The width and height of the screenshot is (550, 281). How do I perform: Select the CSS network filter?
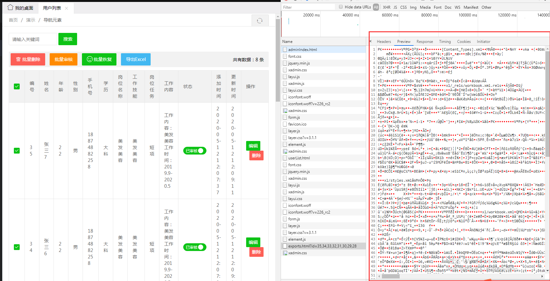tap(404, 7)
